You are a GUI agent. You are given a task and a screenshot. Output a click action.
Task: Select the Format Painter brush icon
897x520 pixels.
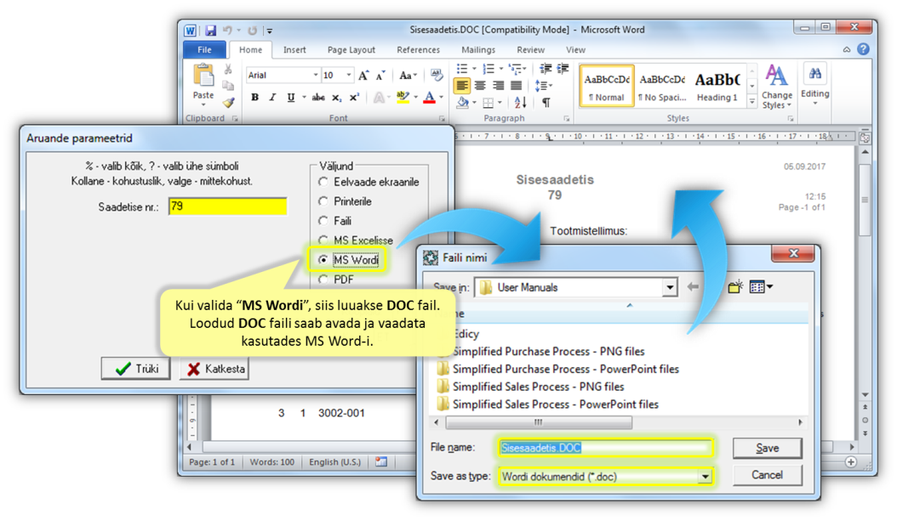[228, 103]
